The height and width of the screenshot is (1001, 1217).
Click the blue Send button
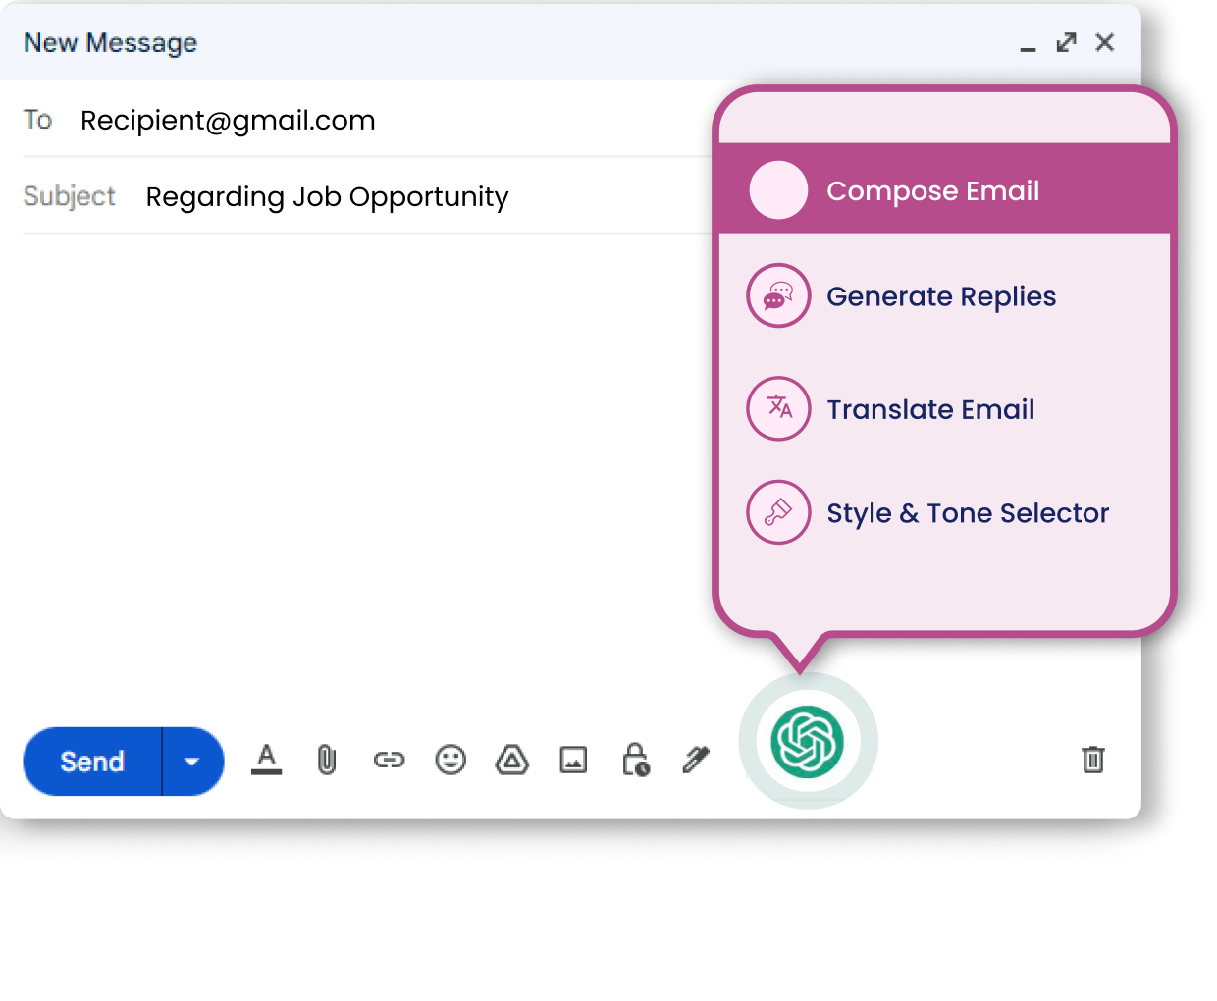click(92, 762)
